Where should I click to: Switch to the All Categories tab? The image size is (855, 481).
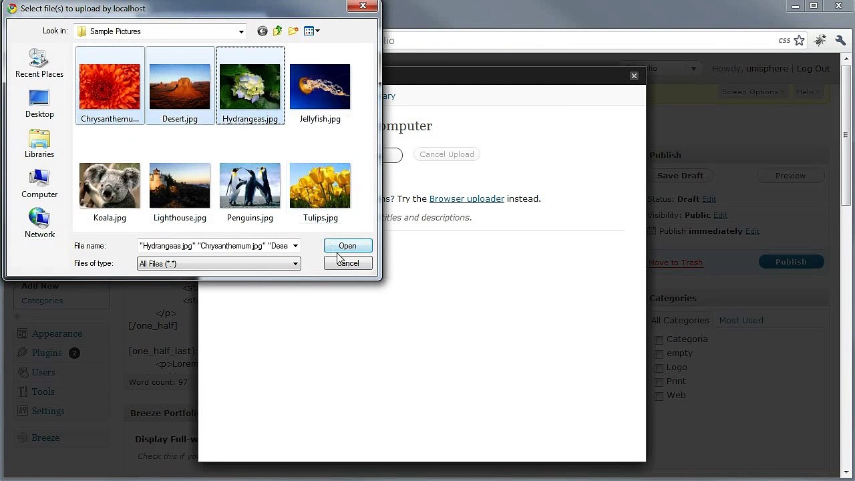[x=680, y=320]
